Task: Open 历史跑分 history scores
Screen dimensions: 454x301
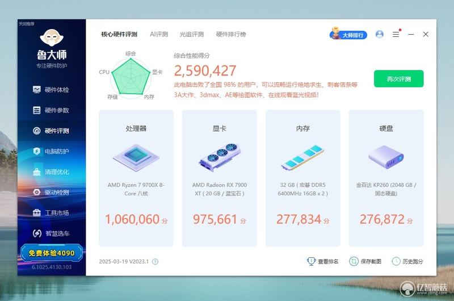Action: tap(407, 261)
